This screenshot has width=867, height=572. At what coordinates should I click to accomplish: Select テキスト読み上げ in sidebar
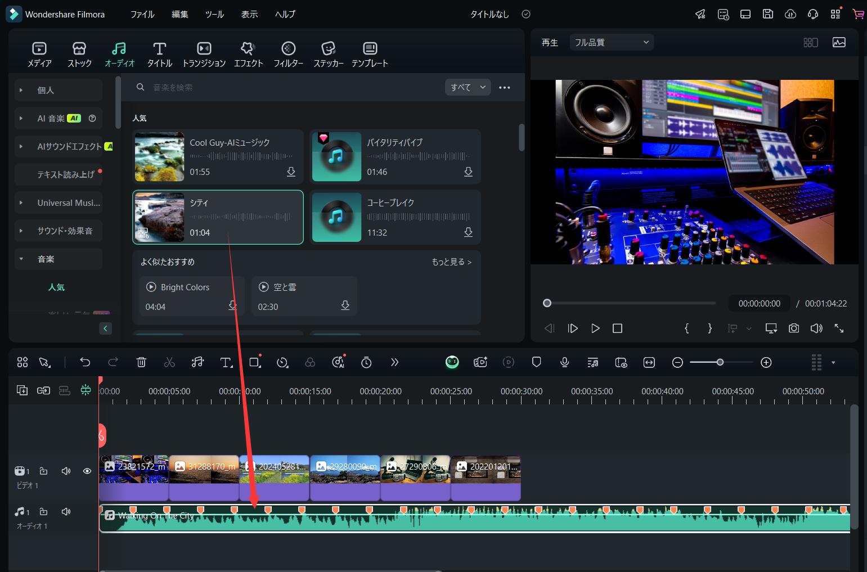[x=59, y=174]
